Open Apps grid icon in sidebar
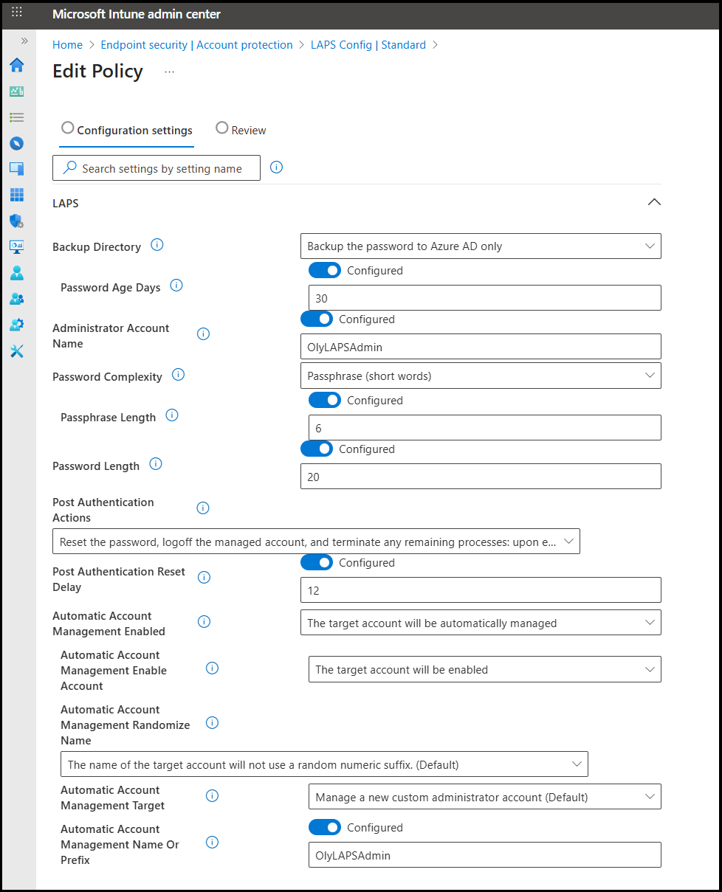Viewport: 722px width, 892px height. [x=17, y=195]
